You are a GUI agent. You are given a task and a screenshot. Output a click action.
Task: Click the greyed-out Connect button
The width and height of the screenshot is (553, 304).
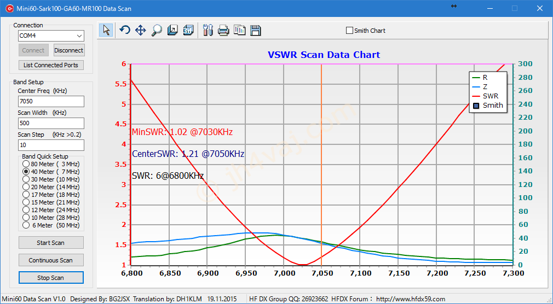tap(33, 50)
